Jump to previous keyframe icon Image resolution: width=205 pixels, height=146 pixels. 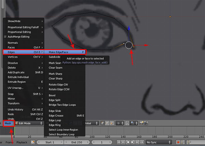pos(123,142)
